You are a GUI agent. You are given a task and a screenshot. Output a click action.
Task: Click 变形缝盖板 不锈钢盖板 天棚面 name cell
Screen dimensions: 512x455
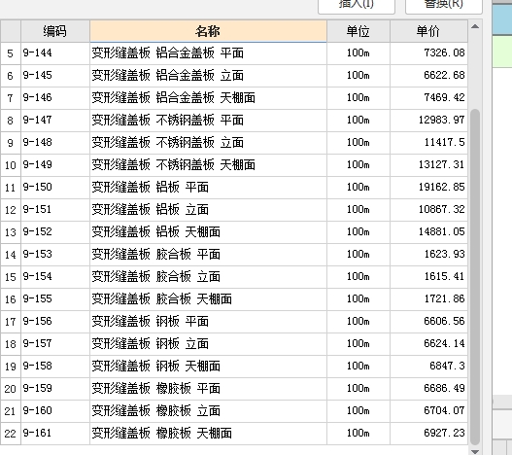tap(208, 165)
